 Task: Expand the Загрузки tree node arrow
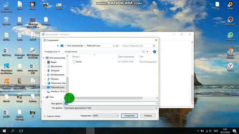click(x=45, y=70)
